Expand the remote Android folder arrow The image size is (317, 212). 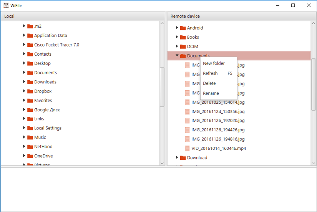[x=177, y=28]
